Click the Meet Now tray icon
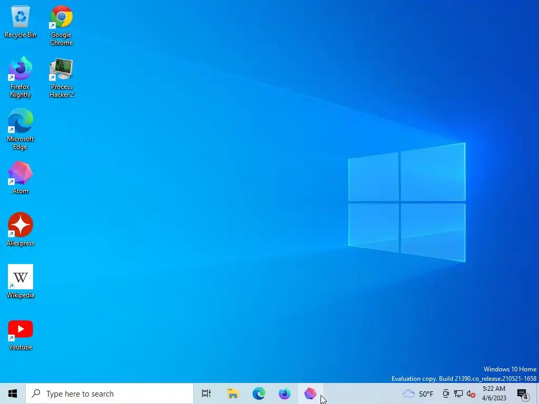Screen dimensions: 539x404 [x=446, y=393]
